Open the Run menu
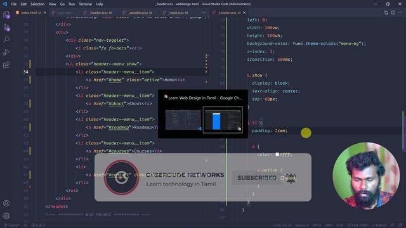The width and height of the screenshot is (406, 228). pyautogui.click(x=72, y=4)
